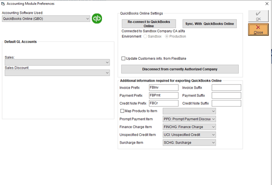Click the 'Finance Charge Item' label
The height and width of the screenshot is (185, 272).
136,127
